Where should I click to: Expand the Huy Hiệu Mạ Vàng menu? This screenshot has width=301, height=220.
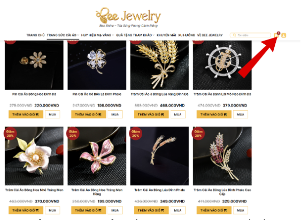click(x=97, y=35)
